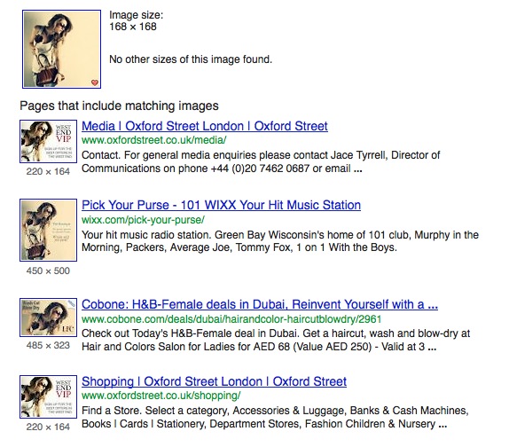
Task: Click the 220 × 164 size under Media thumbnail
Action: (x=48, y=171)
